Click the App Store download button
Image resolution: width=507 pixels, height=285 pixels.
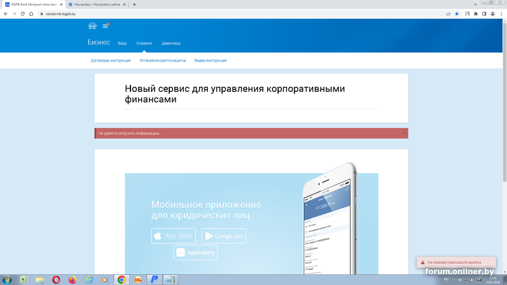click(x=174, y=236)
